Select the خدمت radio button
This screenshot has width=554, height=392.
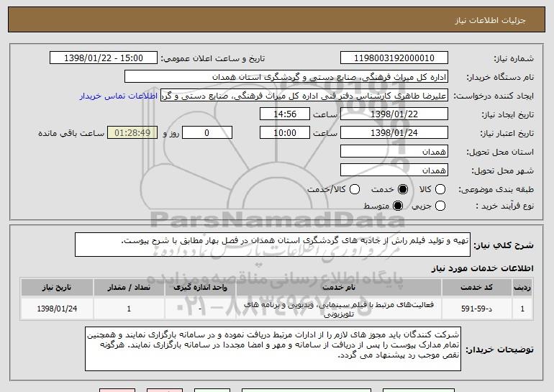click(403, 189)
